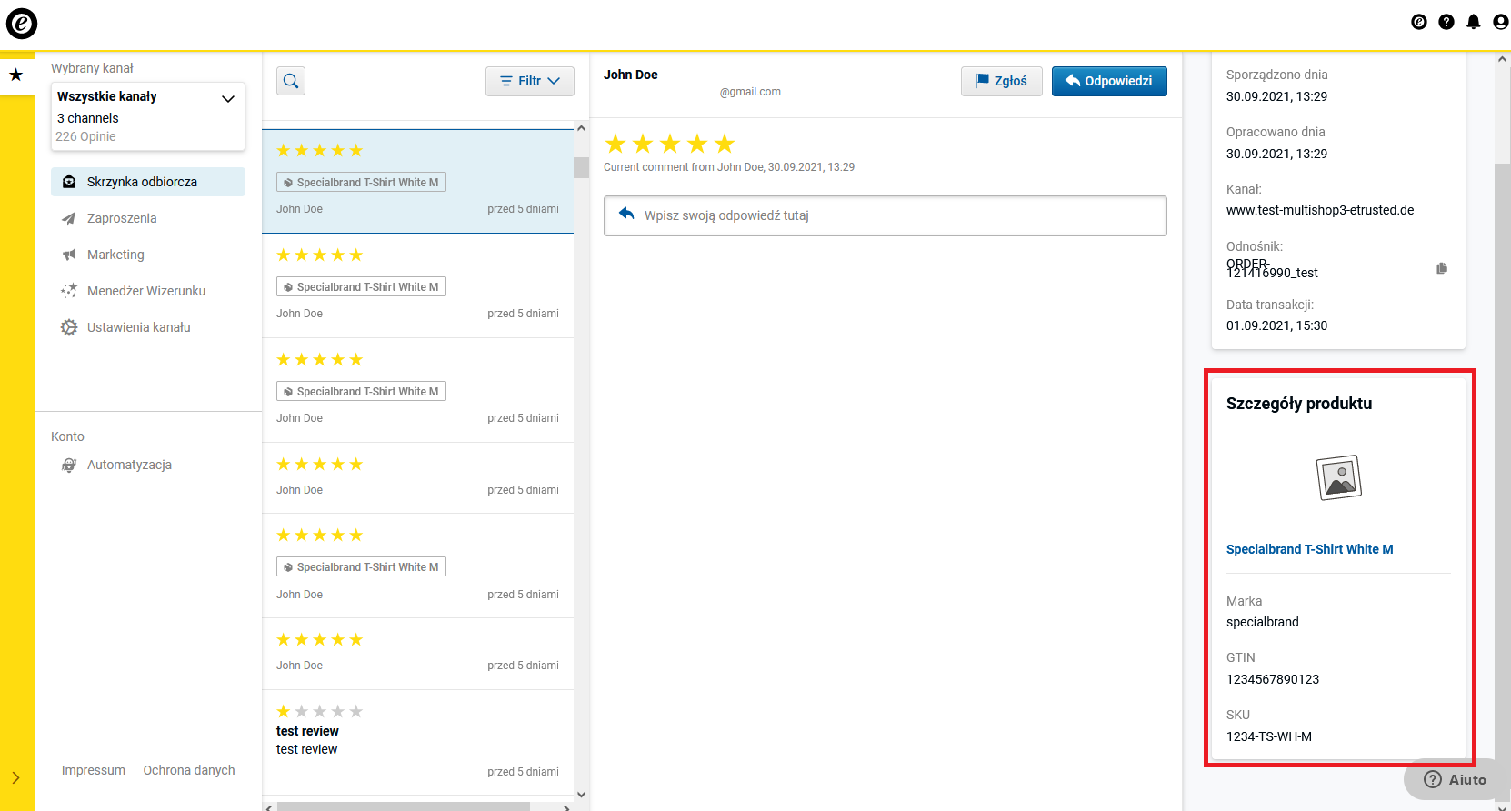Screen dimensions: 1511x811
Task: Click the @gmail.com reviewer email
Action: click(x=750, y=92)
